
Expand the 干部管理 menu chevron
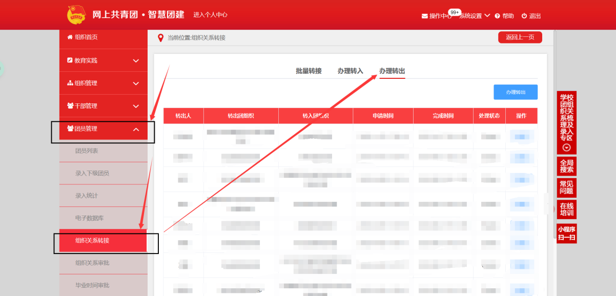pos(136,106)
